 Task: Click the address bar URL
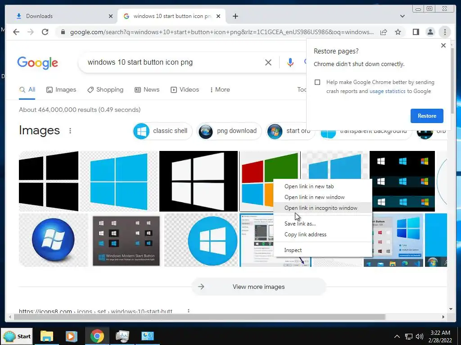point(222,32)
